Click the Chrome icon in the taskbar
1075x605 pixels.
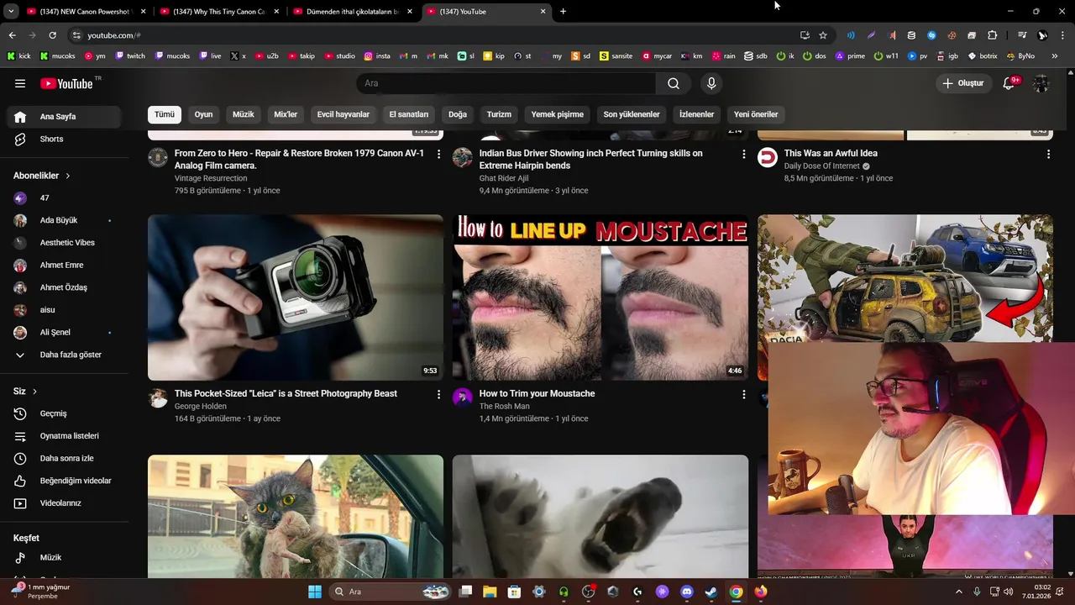coord(736,592)
